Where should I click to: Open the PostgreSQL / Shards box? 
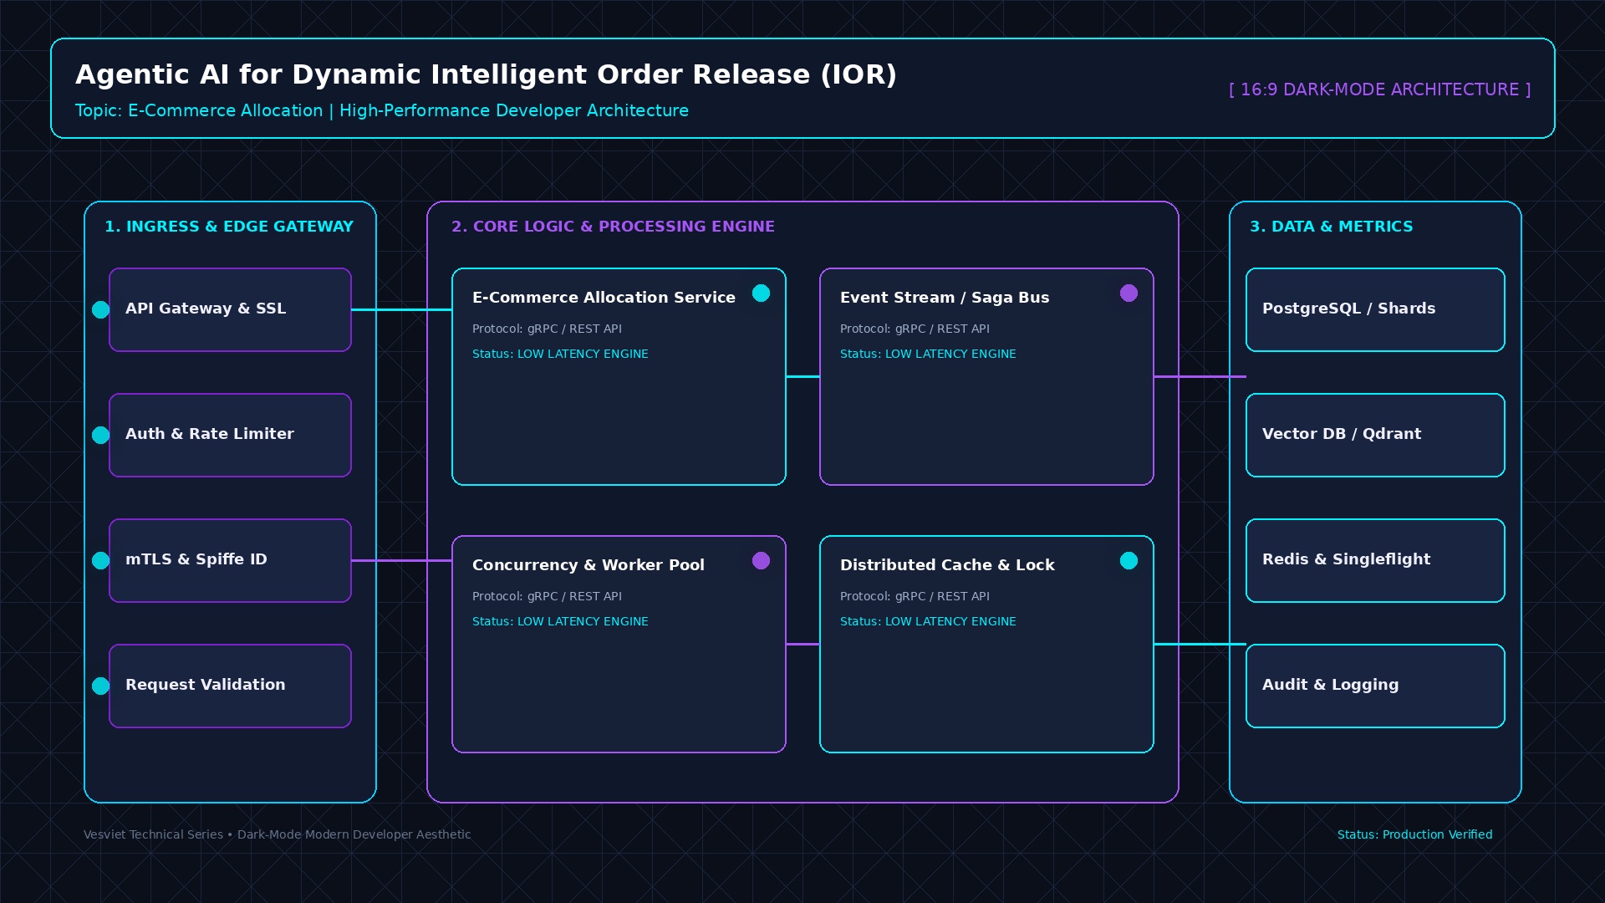pos(1375,309)
